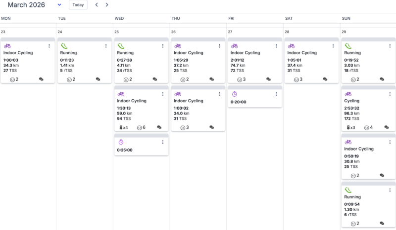Go to the previous week
This screenshot has width=396, height=230.
click(x=97, y=5)
